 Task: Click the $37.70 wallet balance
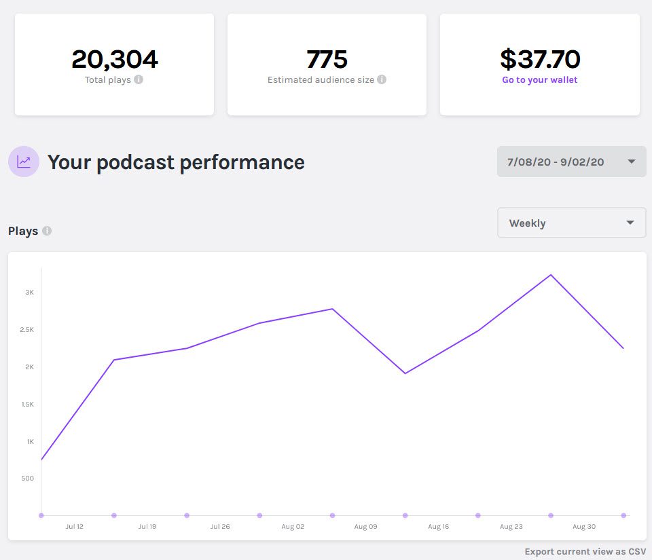click(x=539, y=59)
